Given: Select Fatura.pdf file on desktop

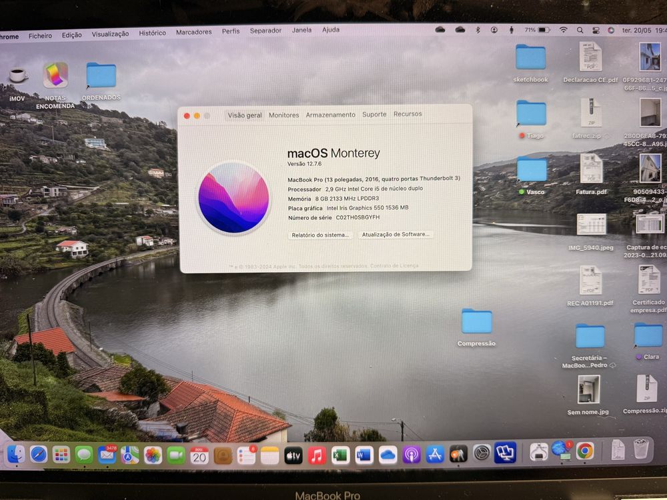Looking at the screenshot, I should tap(591, 174).
